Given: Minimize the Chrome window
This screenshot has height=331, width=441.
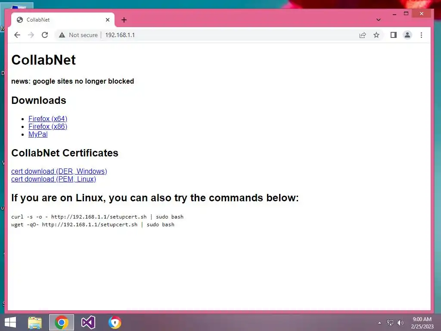Looking at the screenshot, I should click(x=394, y=13).
